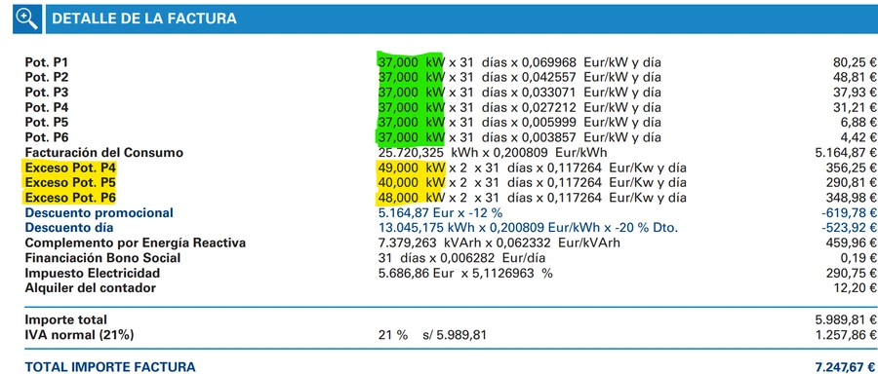
Task: Click the 290,75 € electricity tax amount
Action: click(852, 274)
